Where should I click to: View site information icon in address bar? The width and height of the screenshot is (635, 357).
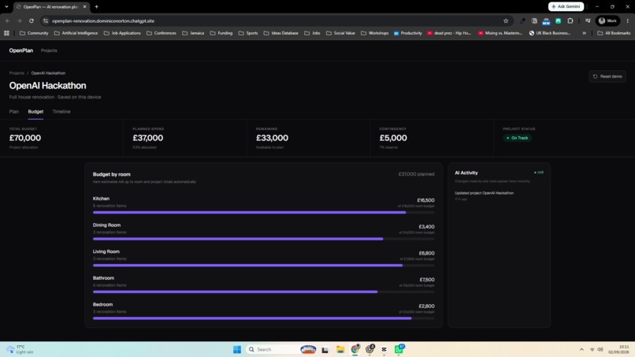(46, 20)
